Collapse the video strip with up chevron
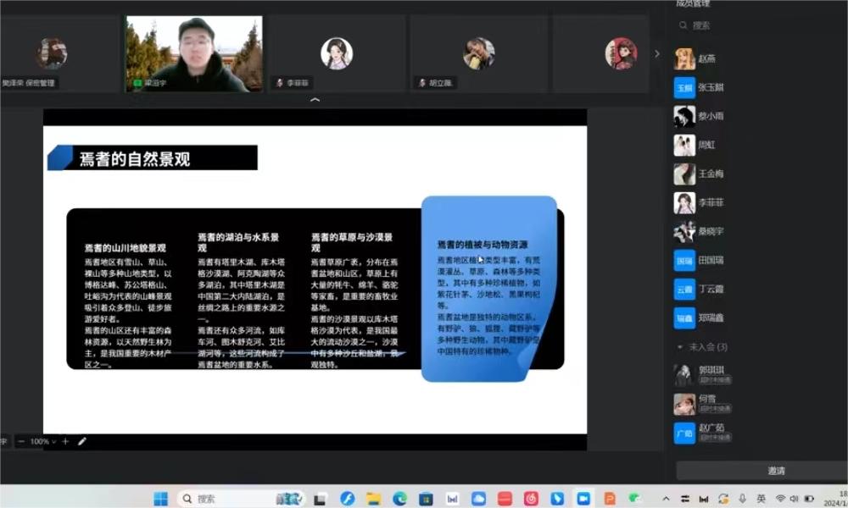The width and height of the screenshot is (848, 508). click(x=315, y=100)
